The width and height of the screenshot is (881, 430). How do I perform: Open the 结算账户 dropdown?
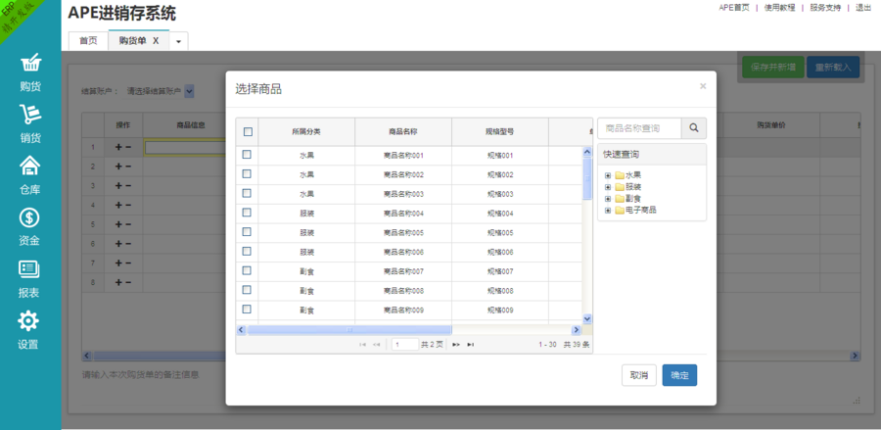point(189,91)
